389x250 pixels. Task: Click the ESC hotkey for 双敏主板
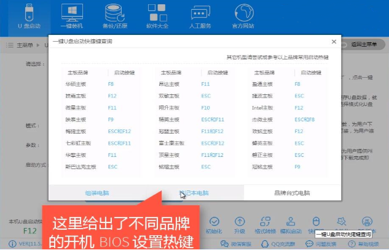206,96
